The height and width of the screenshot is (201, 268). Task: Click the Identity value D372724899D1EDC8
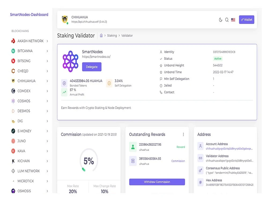point(224,52)
